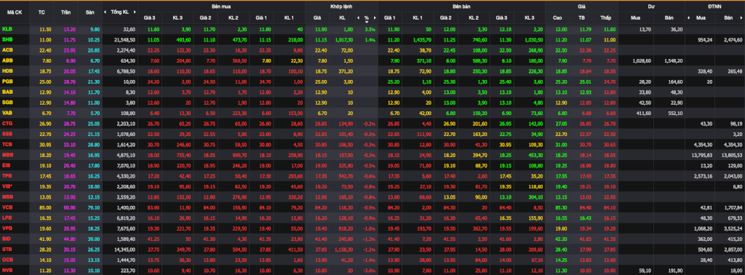Click right arrow next to % column
The width and height of the screenshot is (745, 275).
(375, 18)
